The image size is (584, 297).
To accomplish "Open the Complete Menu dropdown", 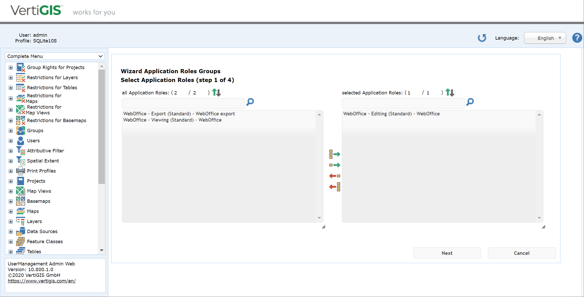I will tap(54, 56).
